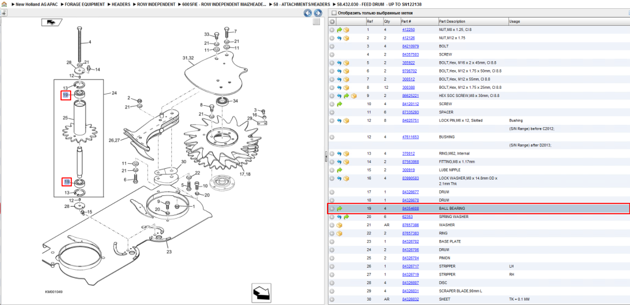Screen dimensions: 630x305
Task: Click the tractor direction icon above diagram
Action: coord(51,22)
